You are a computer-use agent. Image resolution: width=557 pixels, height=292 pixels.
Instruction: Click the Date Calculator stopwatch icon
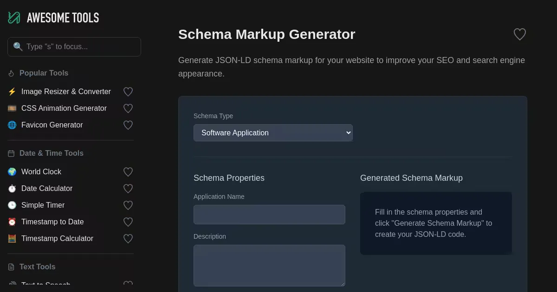point(12,189)
